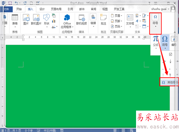The height and width of the screenshot is (132, 179).
Task: Open the 链接 (Links) dropdown
Action: point(93,21)
